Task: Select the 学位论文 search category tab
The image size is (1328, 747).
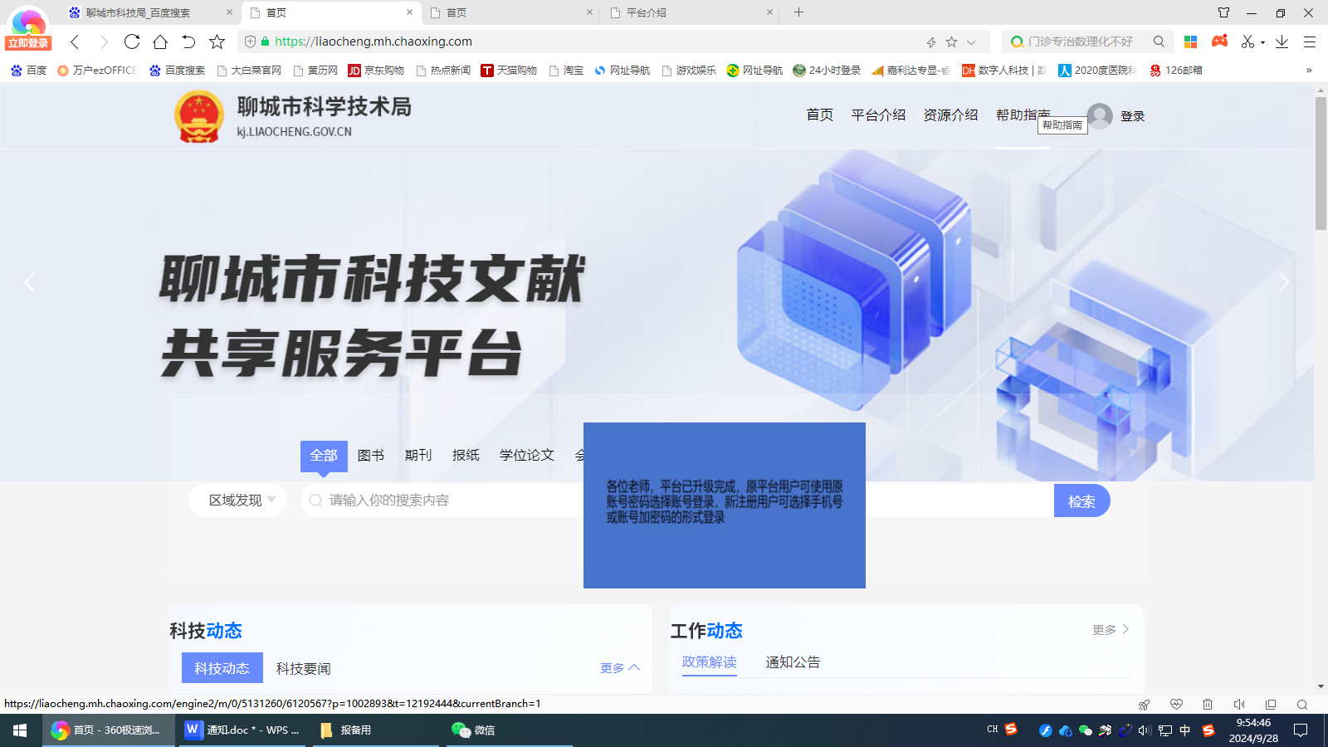Action: pos(527,456)
